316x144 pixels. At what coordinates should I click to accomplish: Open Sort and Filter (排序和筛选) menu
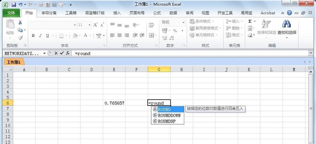pyautogui.click(x=266, y=29)
